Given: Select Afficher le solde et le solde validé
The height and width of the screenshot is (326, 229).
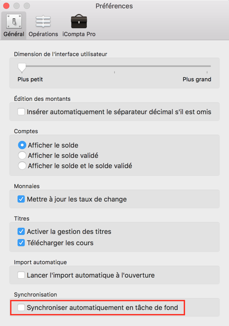Looking at the screenshot, I should [22, 166].
